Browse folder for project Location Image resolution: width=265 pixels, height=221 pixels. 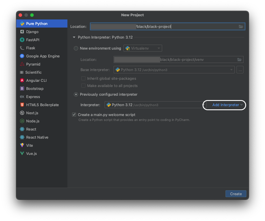point(241,26)
